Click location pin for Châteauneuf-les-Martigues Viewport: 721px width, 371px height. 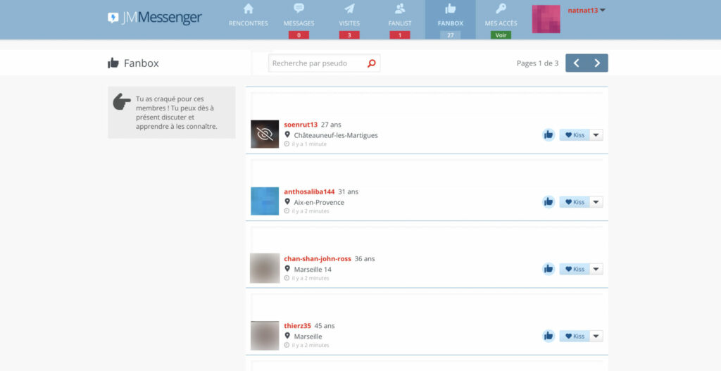[287, 134]
